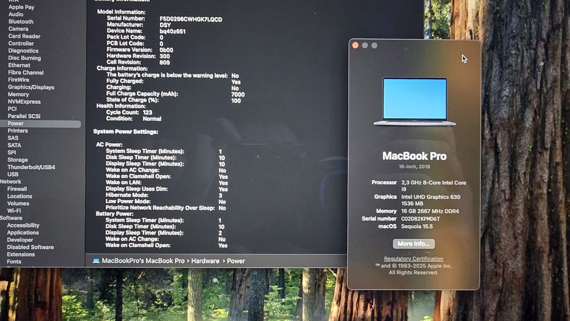
Task: Click the Condition value Normal
Action: pos(152,119)
